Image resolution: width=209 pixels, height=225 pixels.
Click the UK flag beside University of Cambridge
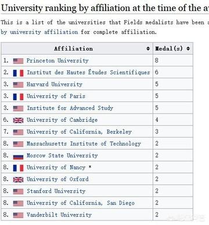click(18, 120)
